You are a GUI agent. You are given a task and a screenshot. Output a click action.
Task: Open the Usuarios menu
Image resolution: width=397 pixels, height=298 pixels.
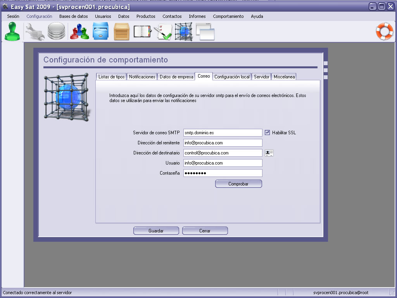(103, 16)
